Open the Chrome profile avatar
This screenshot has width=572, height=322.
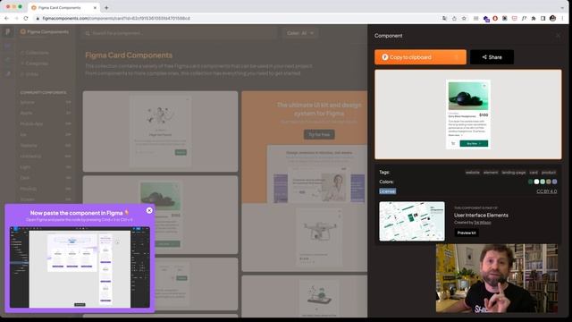552,18
